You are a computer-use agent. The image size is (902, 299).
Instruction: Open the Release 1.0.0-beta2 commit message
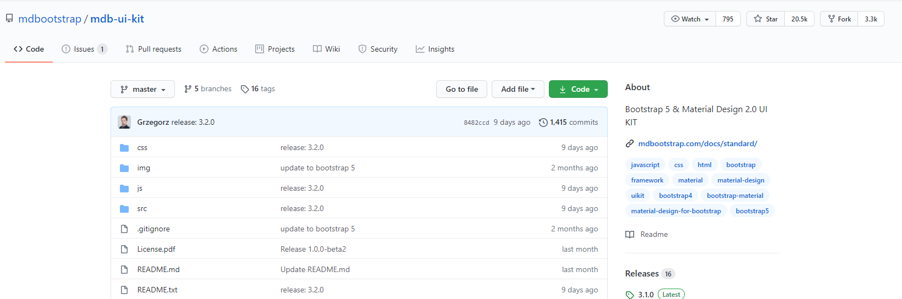[313, 250]
